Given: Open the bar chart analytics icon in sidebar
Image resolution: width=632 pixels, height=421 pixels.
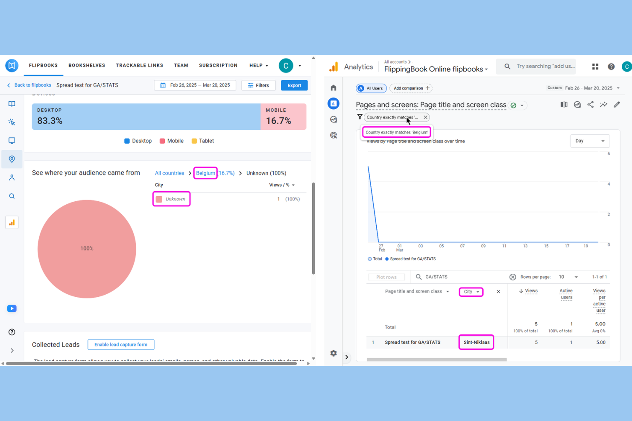Looking at the screenshot, I should click(x=12, y=223).
